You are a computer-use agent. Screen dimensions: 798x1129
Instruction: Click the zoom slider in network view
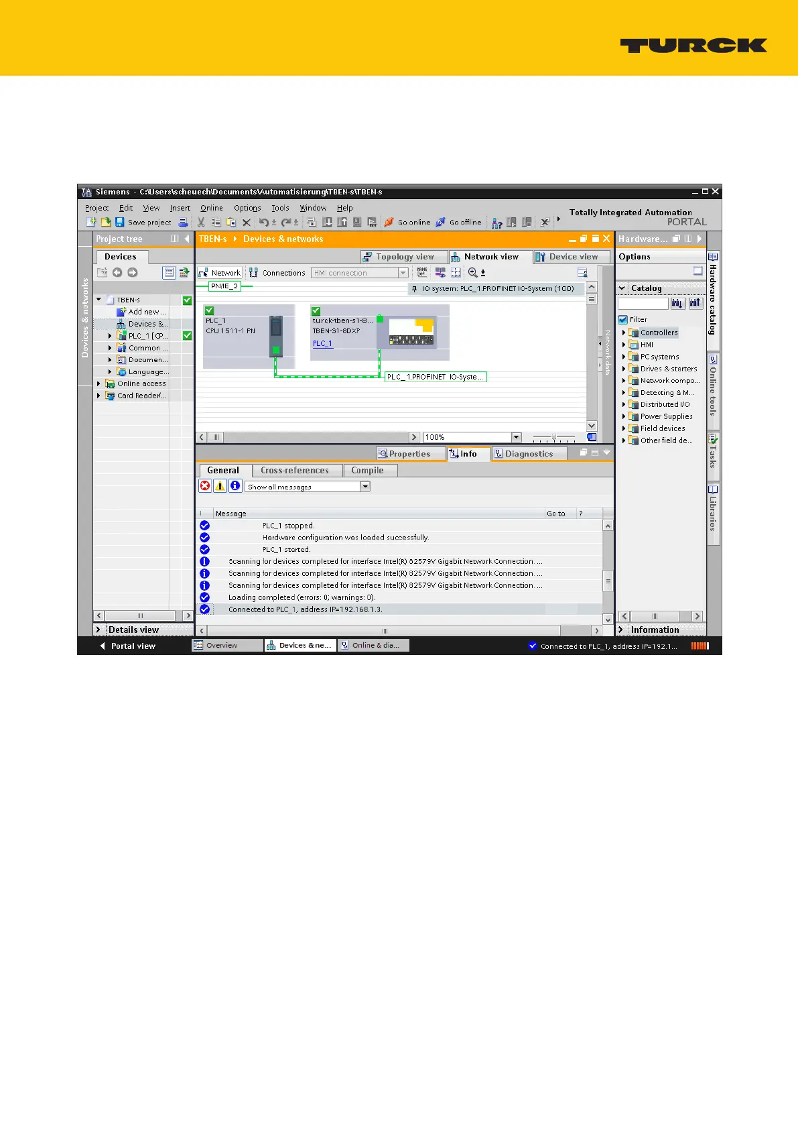[x=553, y=437]
